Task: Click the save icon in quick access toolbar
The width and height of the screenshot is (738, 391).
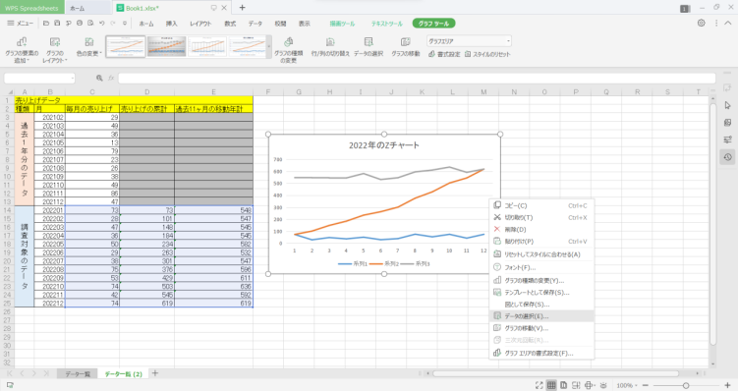Action: point(57,23)
